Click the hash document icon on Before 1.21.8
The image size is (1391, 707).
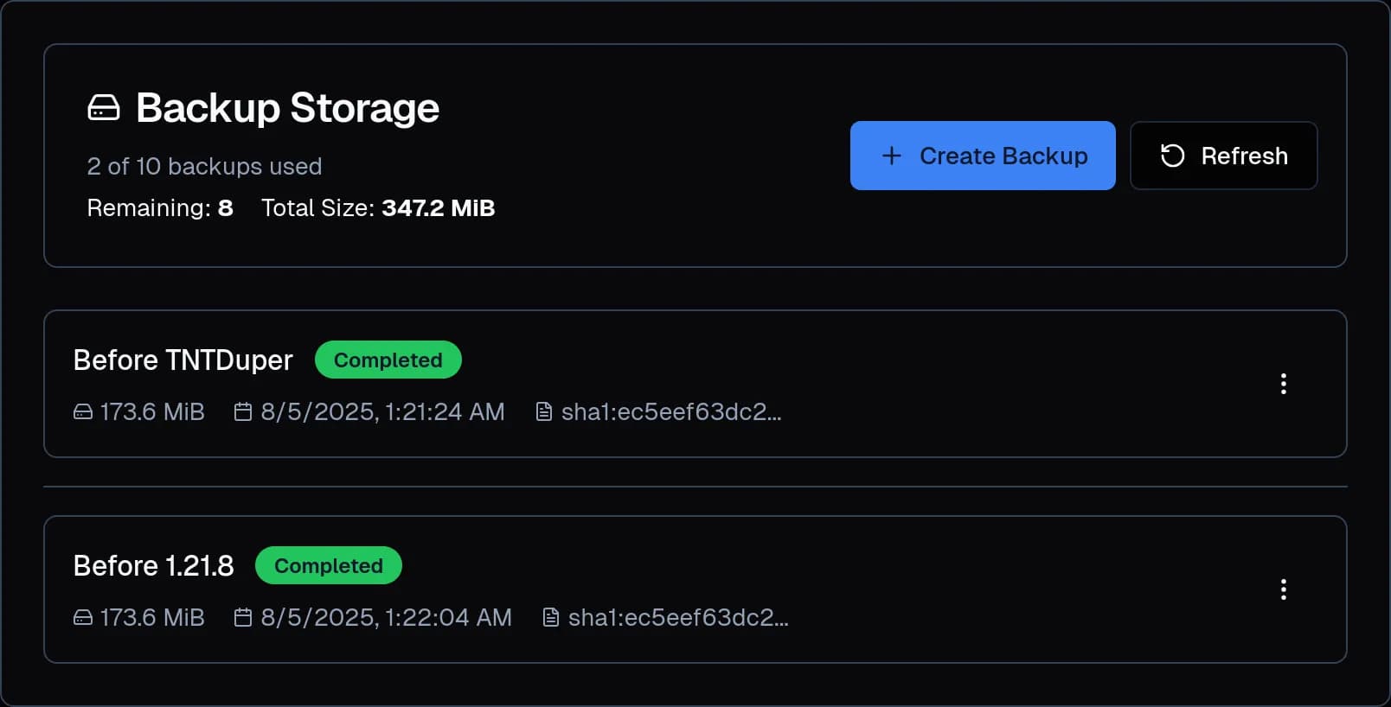pyautogui.click(x=551, y=618)
